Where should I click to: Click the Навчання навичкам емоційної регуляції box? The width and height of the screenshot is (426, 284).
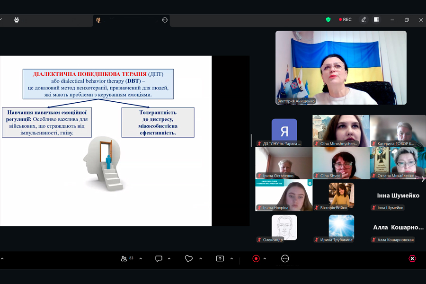[x=47, y=122]
